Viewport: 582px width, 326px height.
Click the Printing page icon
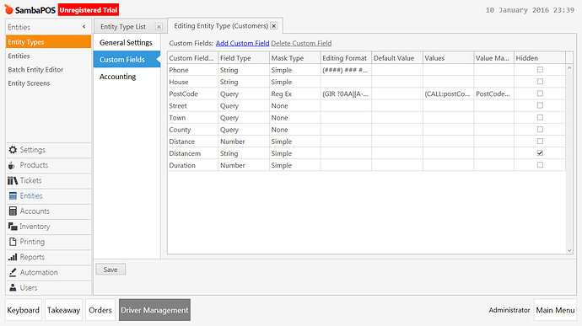pos(13,242)
